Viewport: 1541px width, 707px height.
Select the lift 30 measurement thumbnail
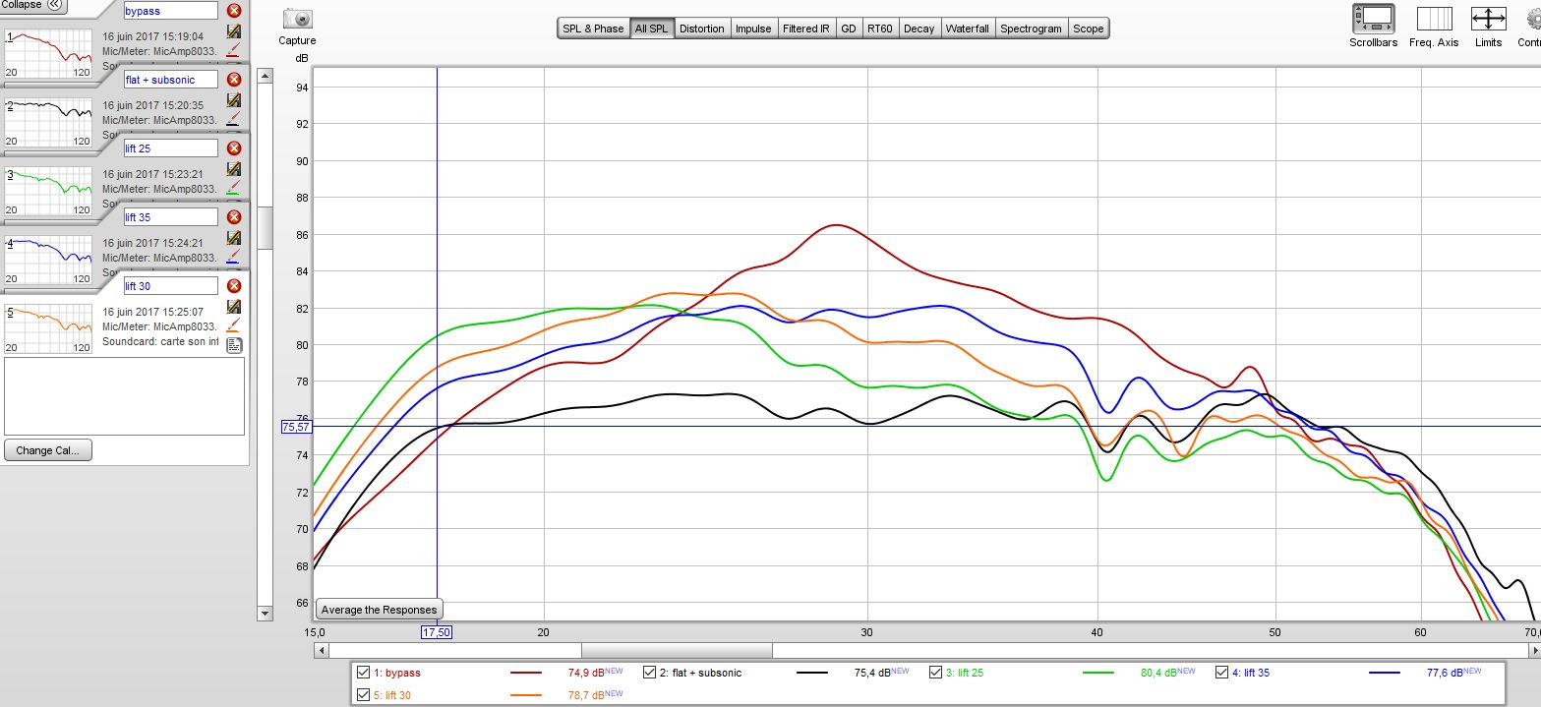[x=48, y=329]
